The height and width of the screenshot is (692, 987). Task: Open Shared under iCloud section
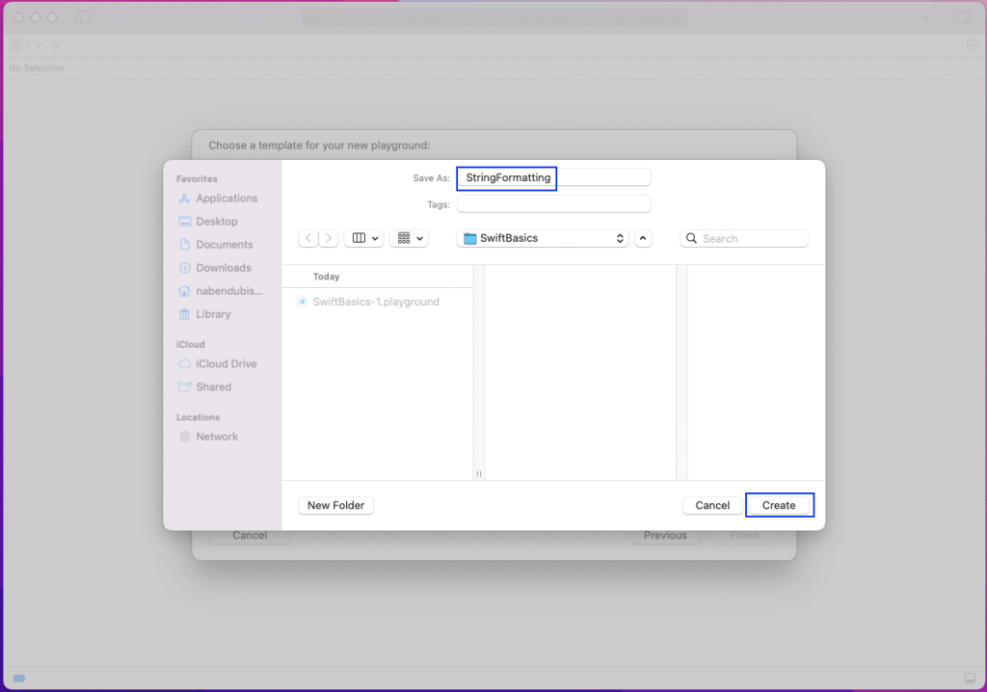[213, 387]
